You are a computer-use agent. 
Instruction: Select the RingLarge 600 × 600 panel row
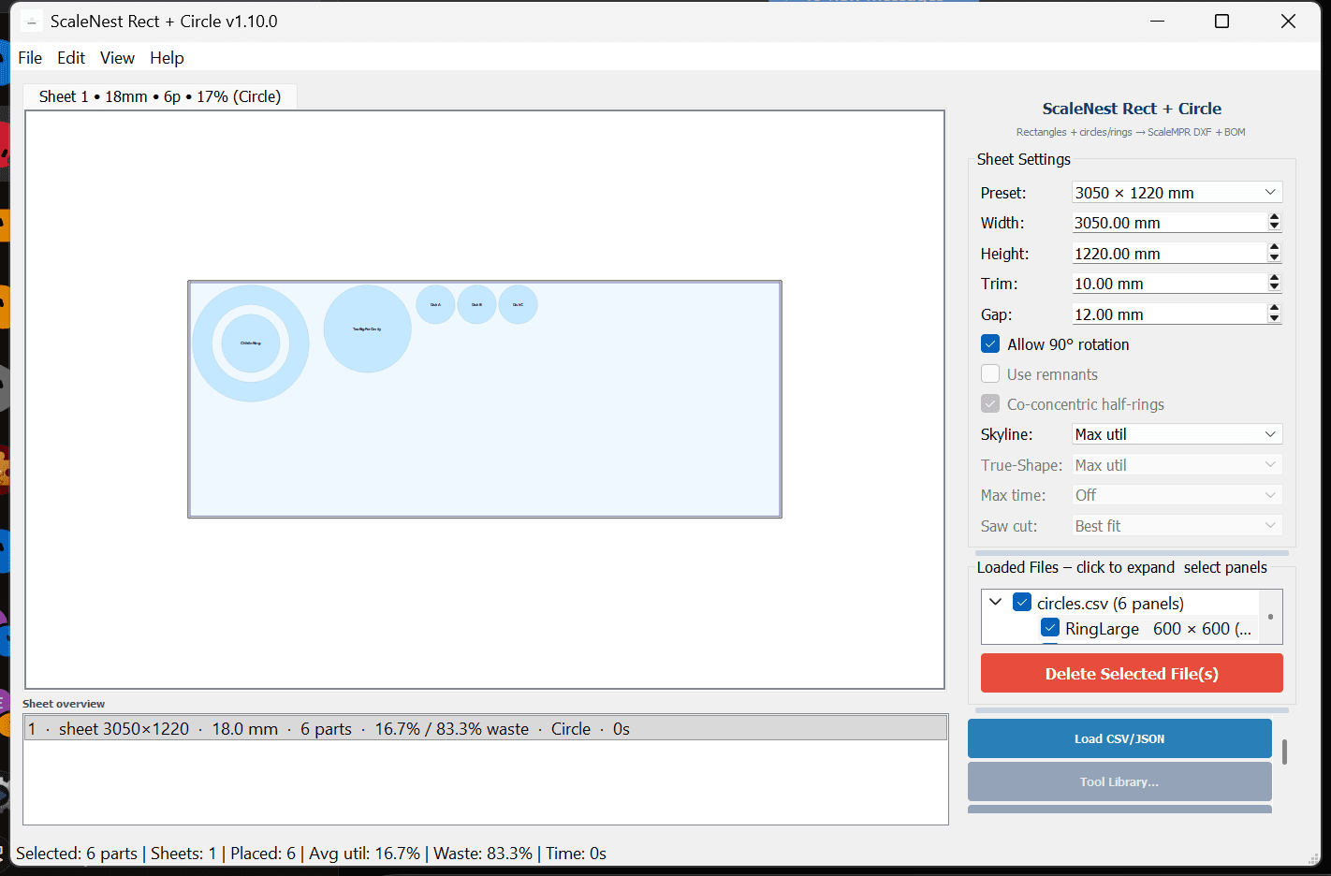pos(1158,629)
